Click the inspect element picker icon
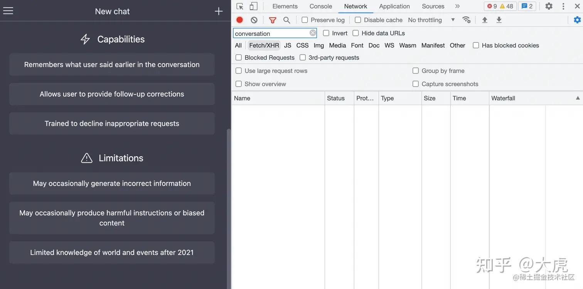Screen dimensions: 583x289 [240, 6]
